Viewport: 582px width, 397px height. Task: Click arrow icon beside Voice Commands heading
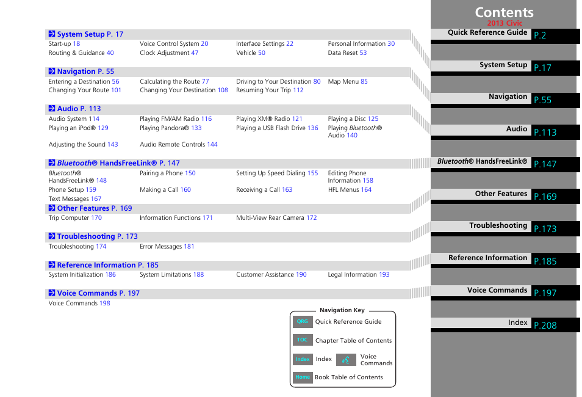52,293
